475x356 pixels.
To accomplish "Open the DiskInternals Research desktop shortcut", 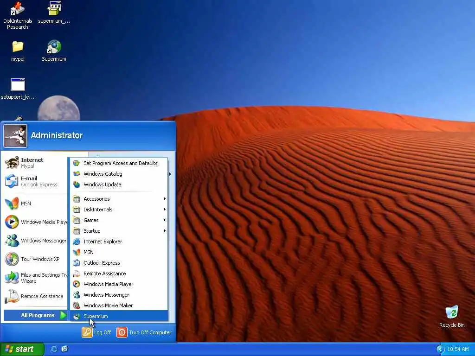I will tap(18, 15).
